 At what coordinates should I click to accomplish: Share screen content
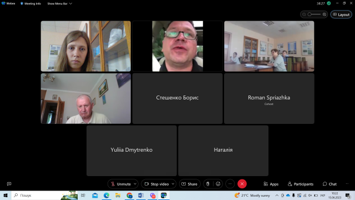point(190,184)
